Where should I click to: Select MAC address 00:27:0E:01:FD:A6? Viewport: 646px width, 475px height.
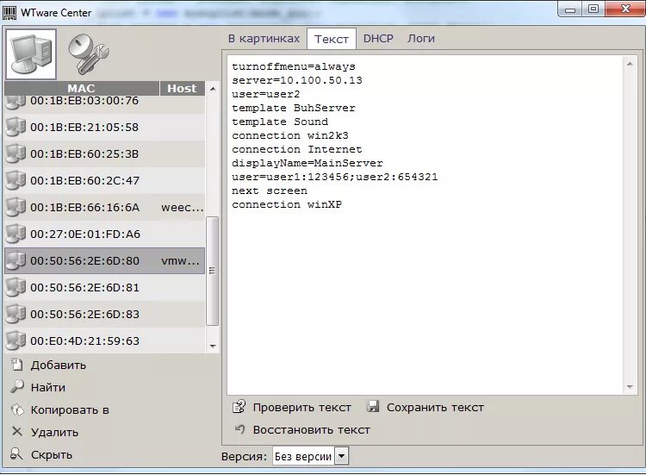point(85,234)
